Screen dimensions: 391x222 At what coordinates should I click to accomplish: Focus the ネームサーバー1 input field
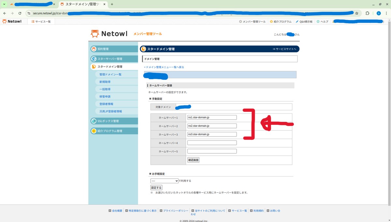212,118
